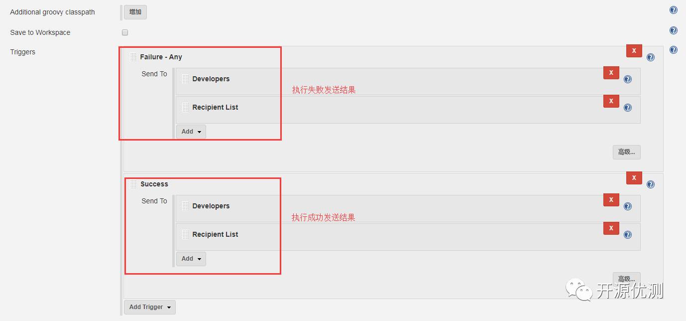Open help icon for Save to Workspace
This screenshot has width=686, height=321.
click(x=674, y=30)
